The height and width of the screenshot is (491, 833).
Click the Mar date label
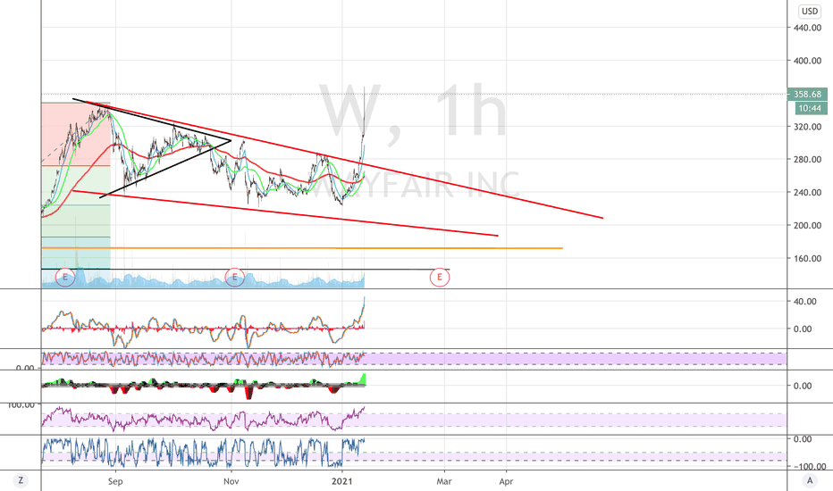(444, 481)
